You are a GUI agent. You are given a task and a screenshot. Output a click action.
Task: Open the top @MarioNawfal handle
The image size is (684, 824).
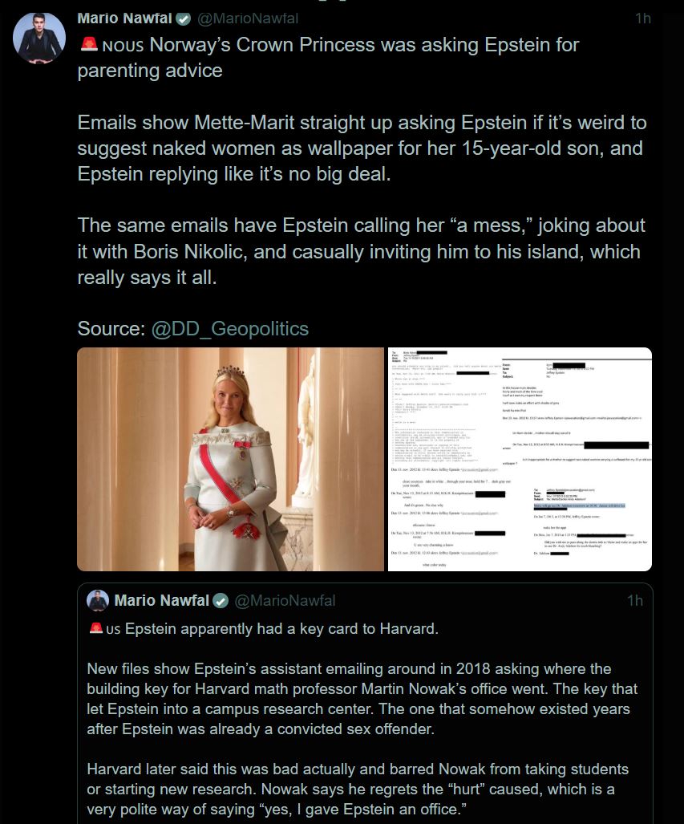point(248,18)
